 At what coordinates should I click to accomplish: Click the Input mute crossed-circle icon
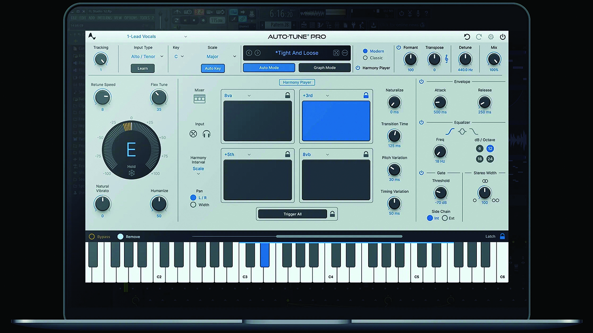click(193, 134)
